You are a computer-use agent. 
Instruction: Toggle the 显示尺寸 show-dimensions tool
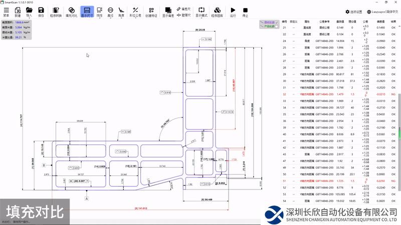pyautogui.click(x=87, y=10)
